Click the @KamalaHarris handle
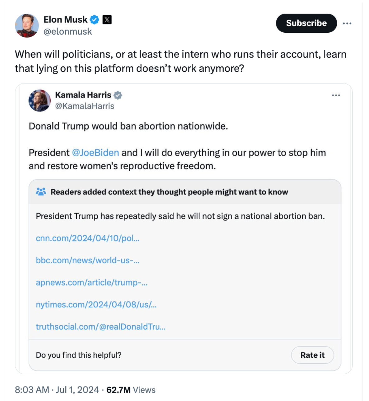Viewport: 369px width, 401px height. click(x=85, y=106)
